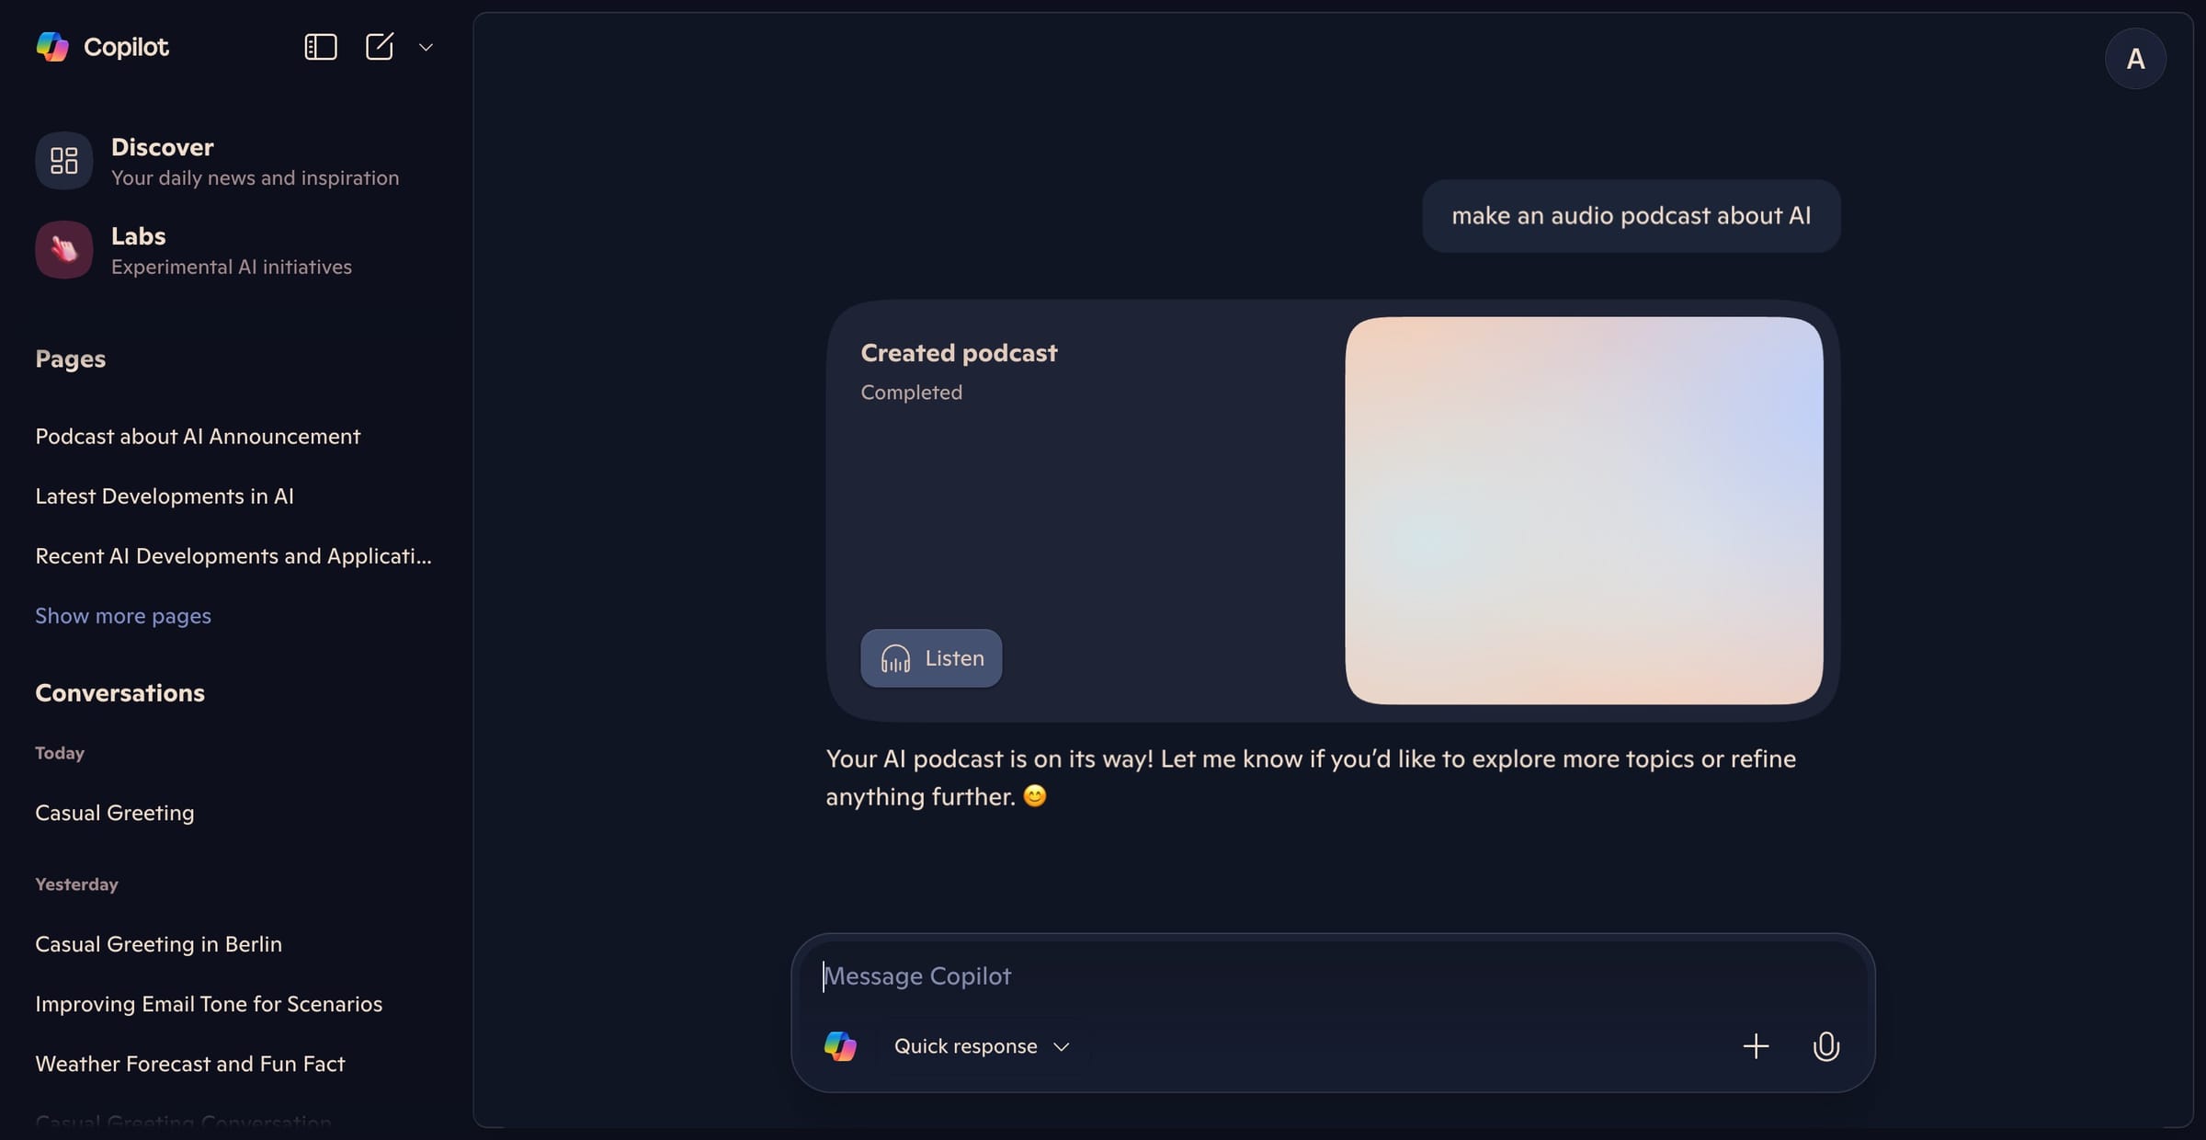Expand the chevron next to new chat

pos(426,47)
